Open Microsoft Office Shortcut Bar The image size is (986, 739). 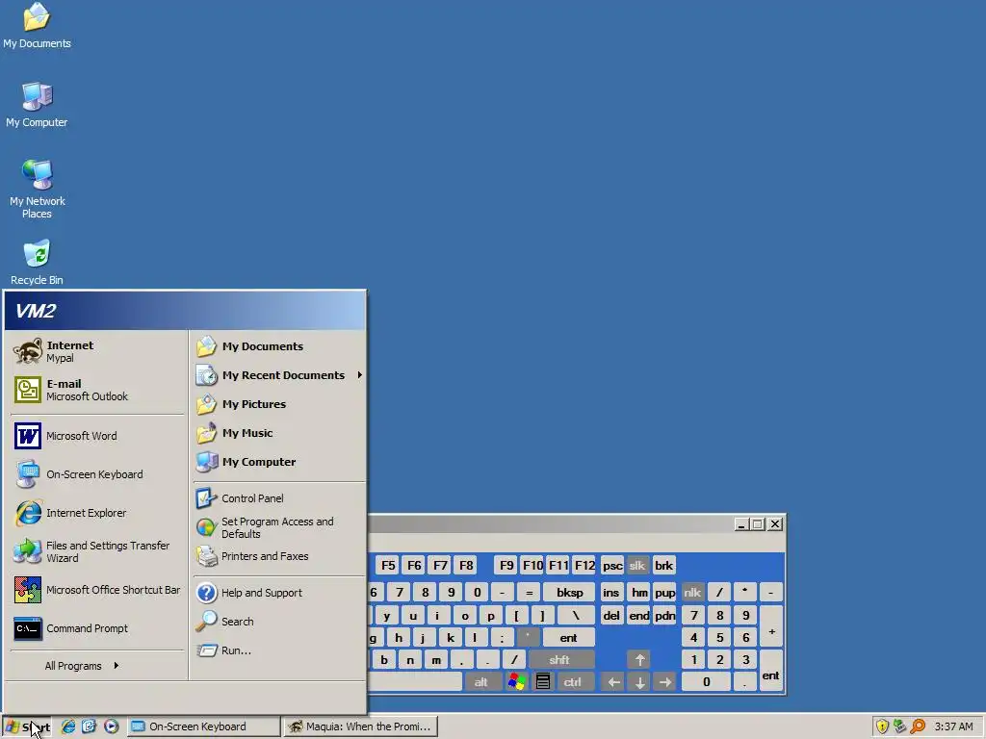(x=97, y=590)
